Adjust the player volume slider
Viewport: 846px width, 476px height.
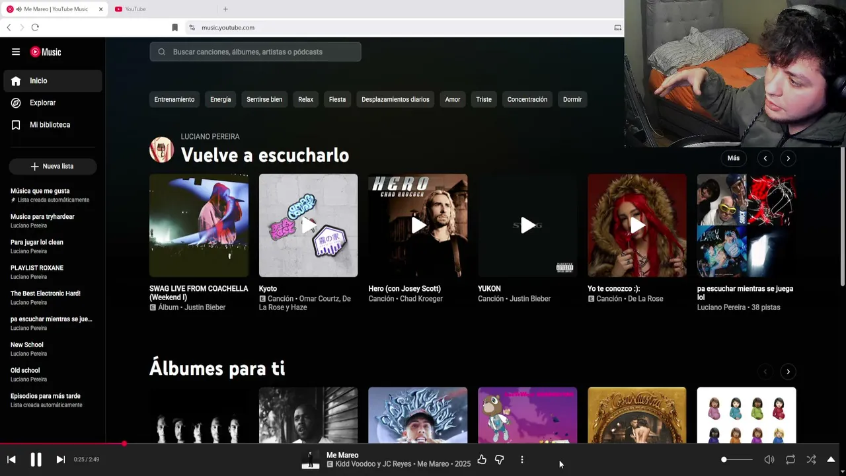[x=737, y=459]
